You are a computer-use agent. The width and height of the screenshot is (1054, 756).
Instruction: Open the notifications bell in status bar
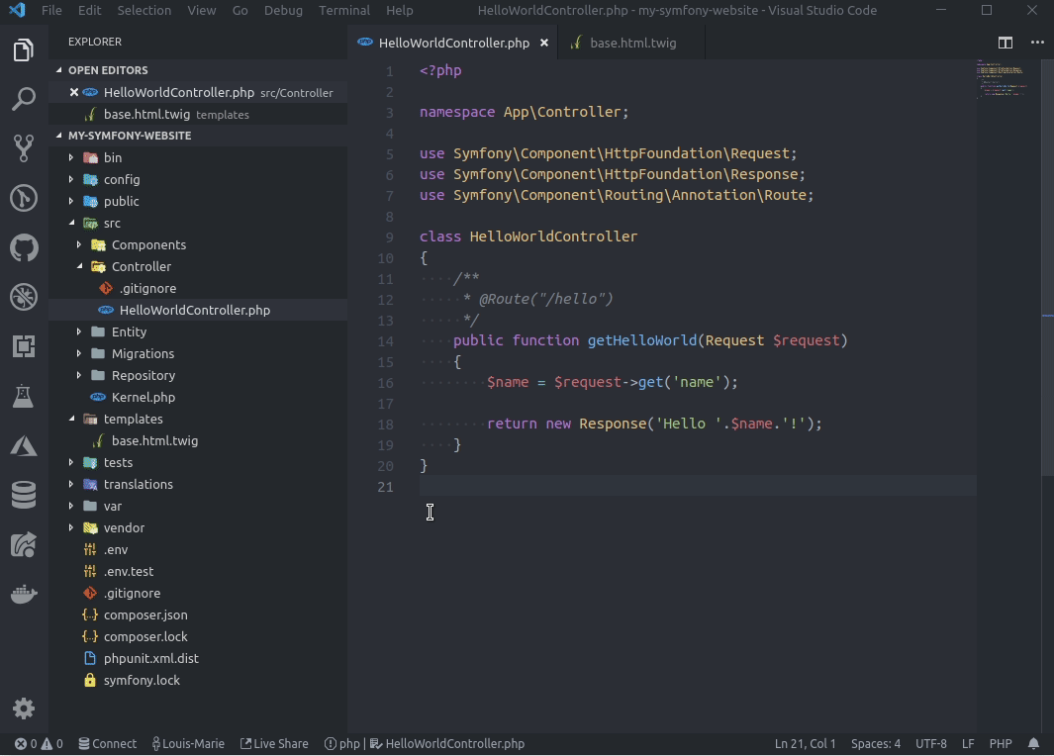1033,744
